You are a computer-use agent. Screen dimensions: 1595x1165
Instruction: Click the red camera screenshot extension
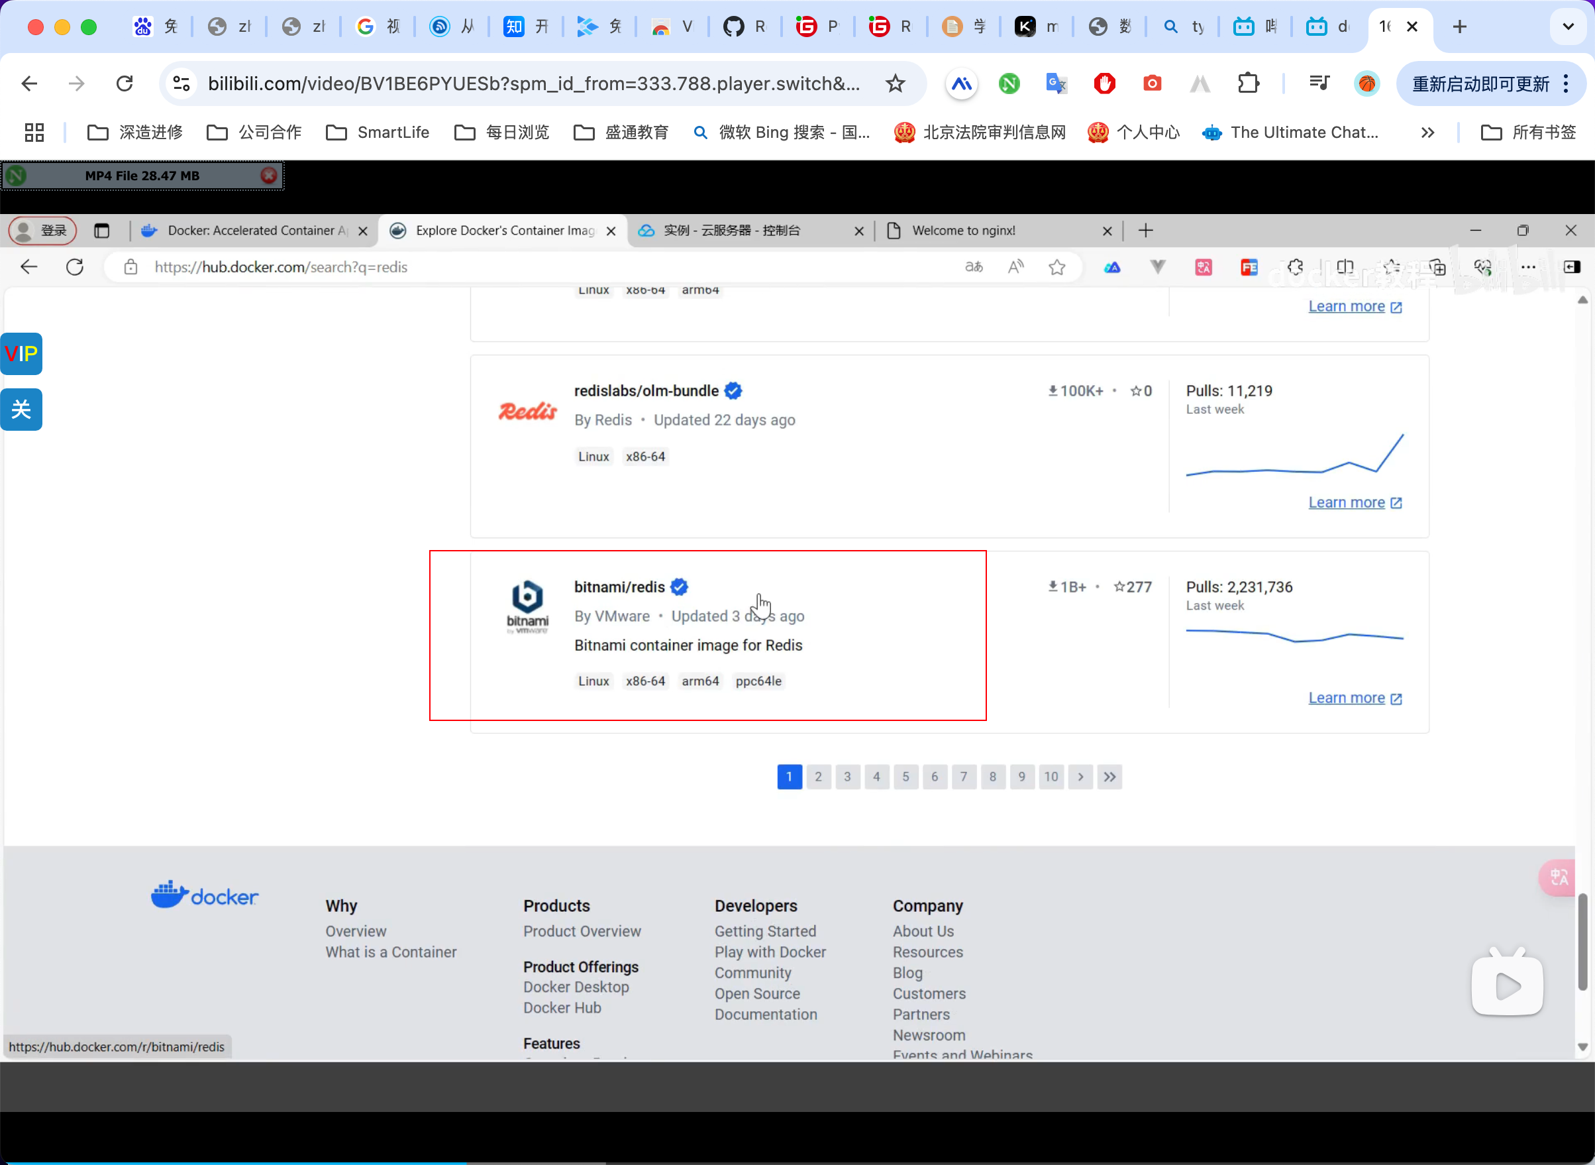point(1152,84)
